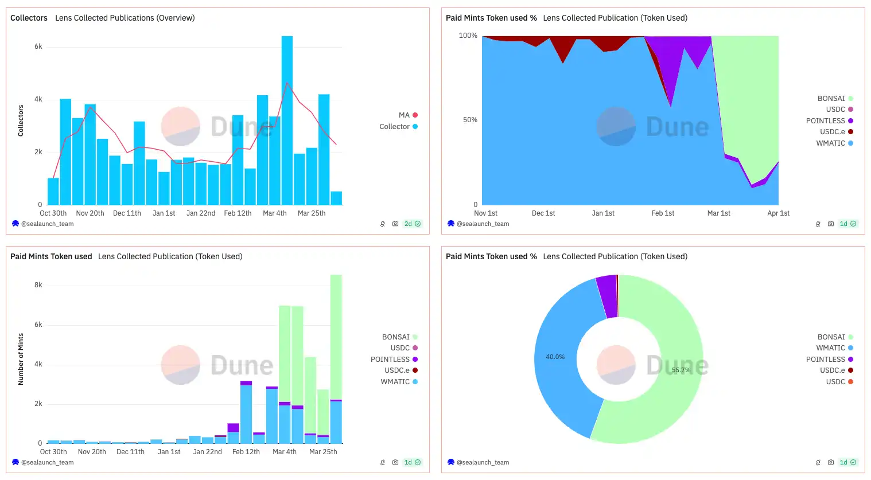The height and width of the screenshot is (480, 871).
Task: Toggle the Collector series in legend
Action: pos(398,127)
